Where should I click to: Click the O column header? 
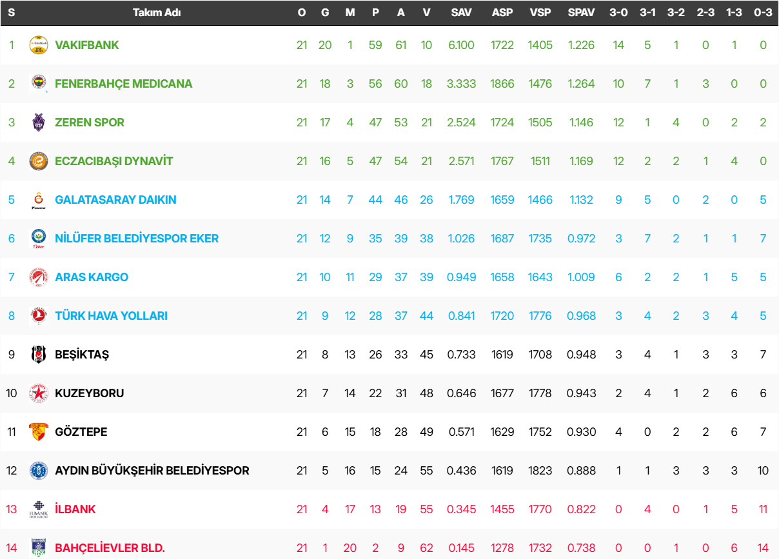click(302, 13)
